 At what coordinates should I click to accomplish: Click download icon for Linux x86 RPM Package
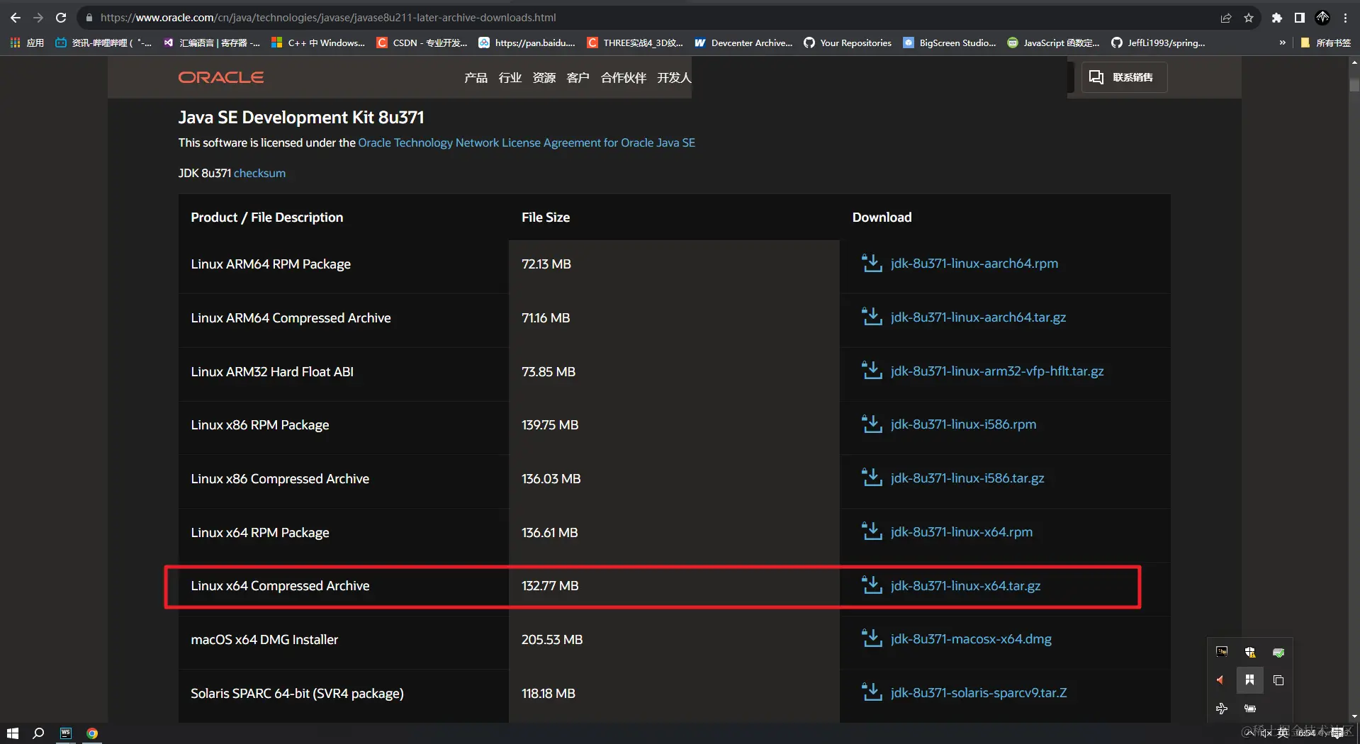pos(871,424)
